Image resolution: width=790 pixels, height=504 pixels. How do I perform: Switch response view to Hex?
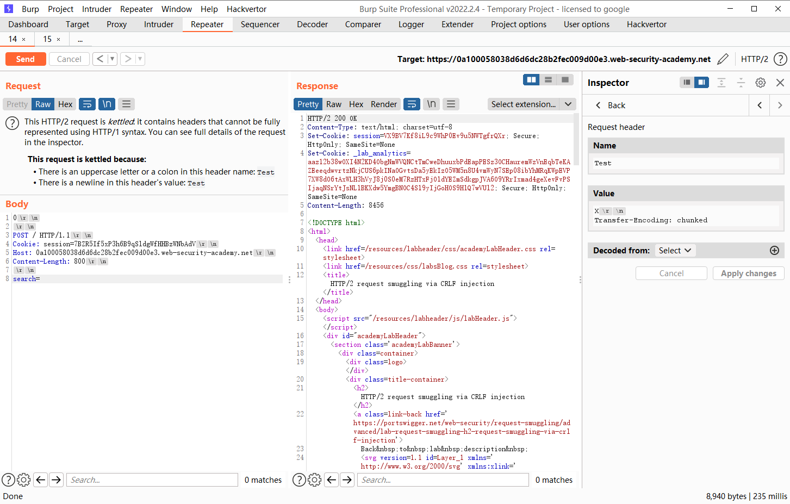pos(356,104)
